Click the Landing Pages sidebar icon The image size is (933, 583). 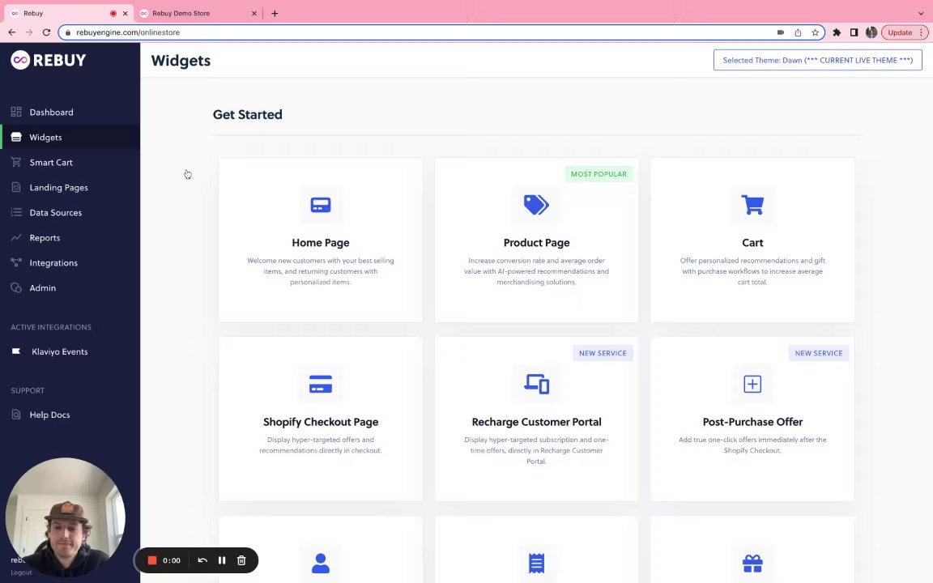(16, 187)
